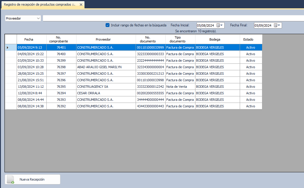The height and width of the screenshot is (188, 304).
Task: Sort by the Proveedor column header
Action: [103, 39]
